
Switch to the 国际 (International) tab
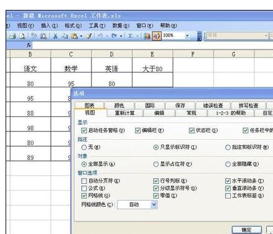tap(150, 105)
